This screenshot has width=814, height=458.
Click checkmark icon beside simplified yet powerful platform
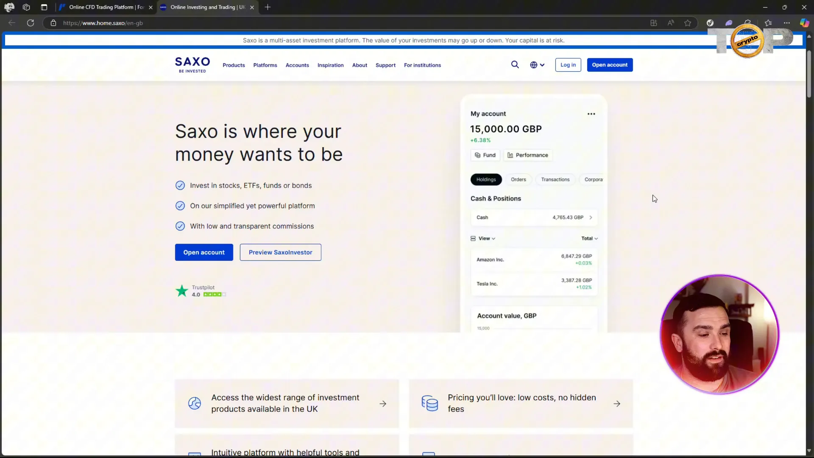[x=180, y=206]
